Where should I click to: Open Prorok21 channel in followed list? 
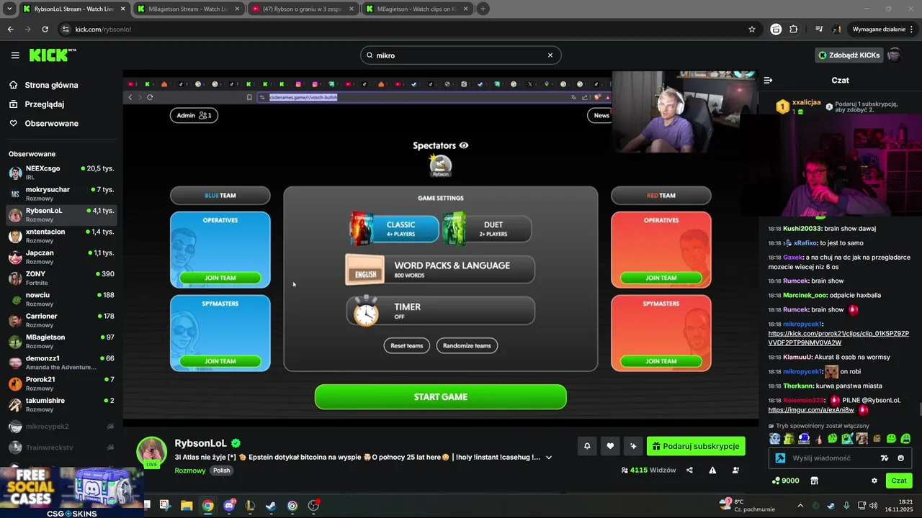tap(61, 383)
